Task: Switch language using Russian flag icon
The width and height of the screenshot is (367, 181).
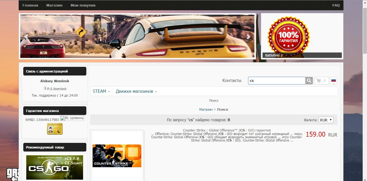Action: coord(333,81)
